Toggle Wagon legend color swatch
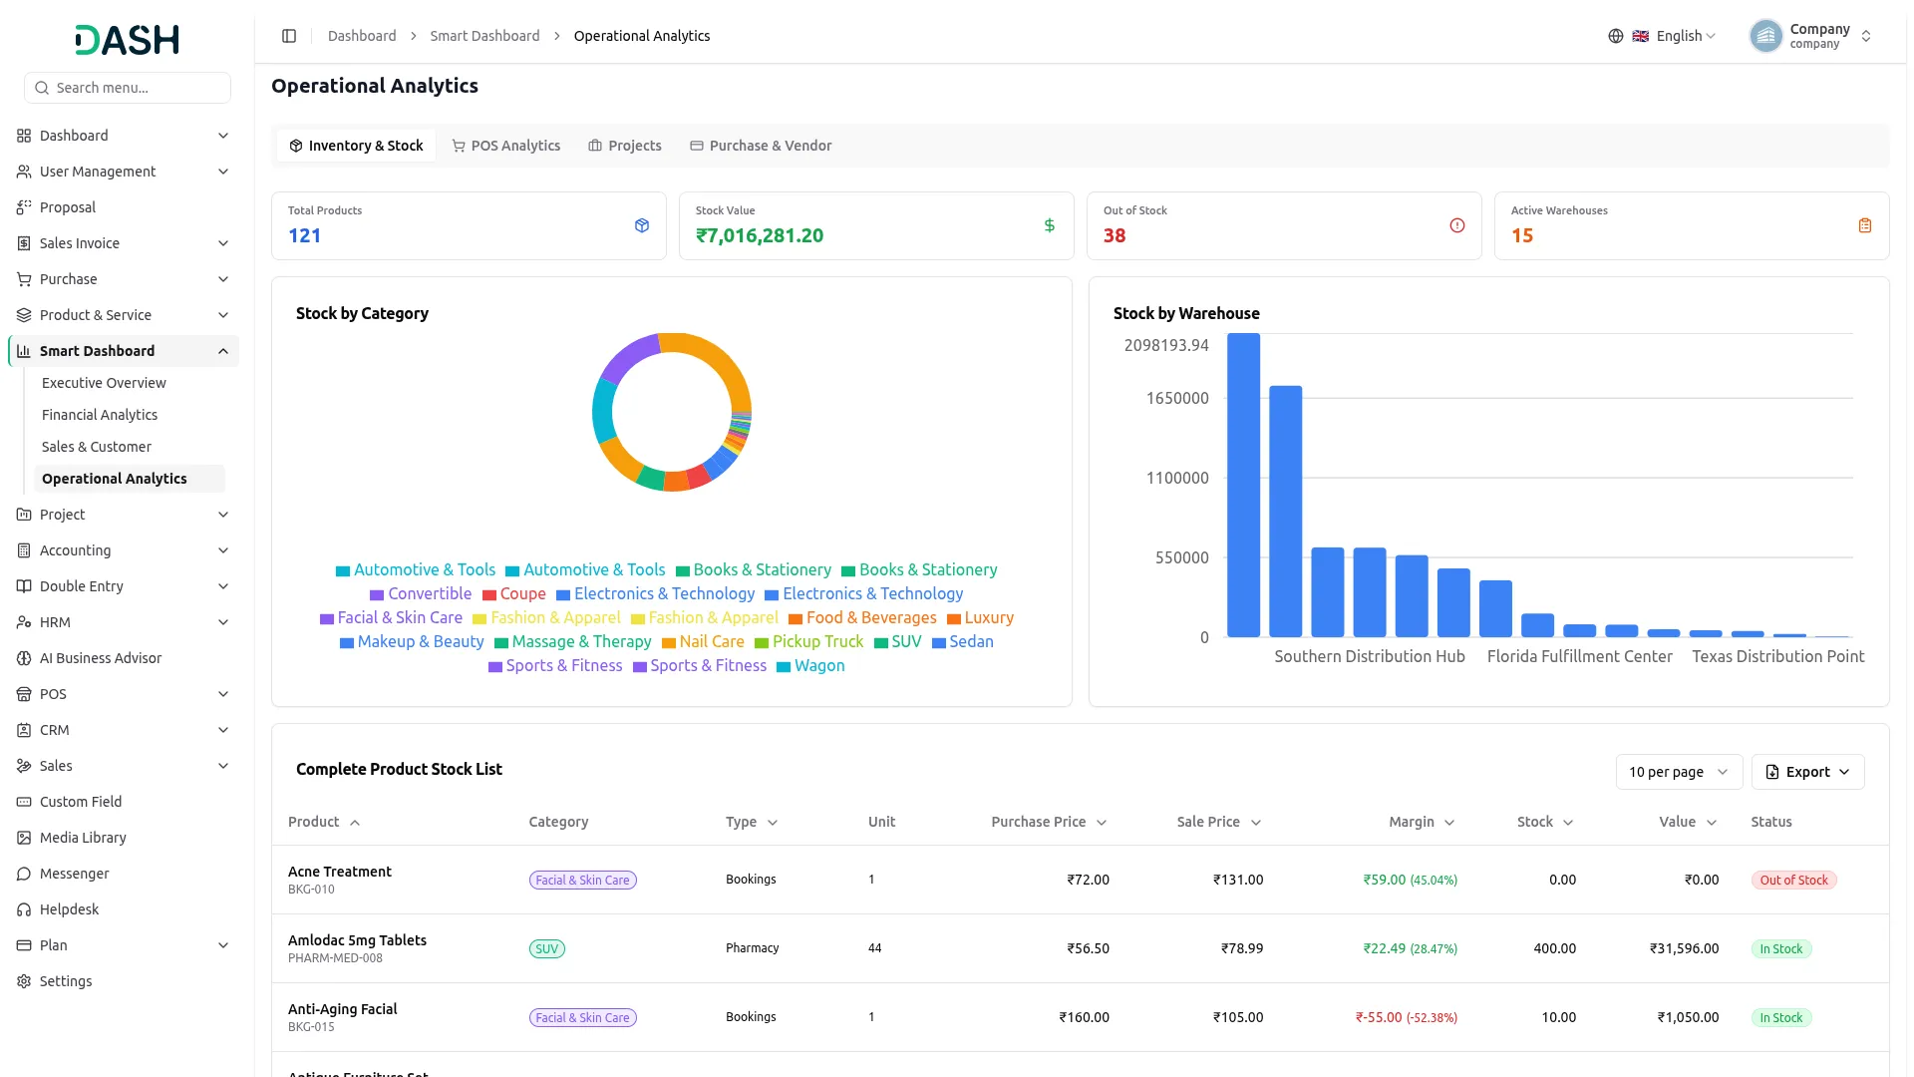The height and width of the screenshot is (1077, 1914). (784, 667)
